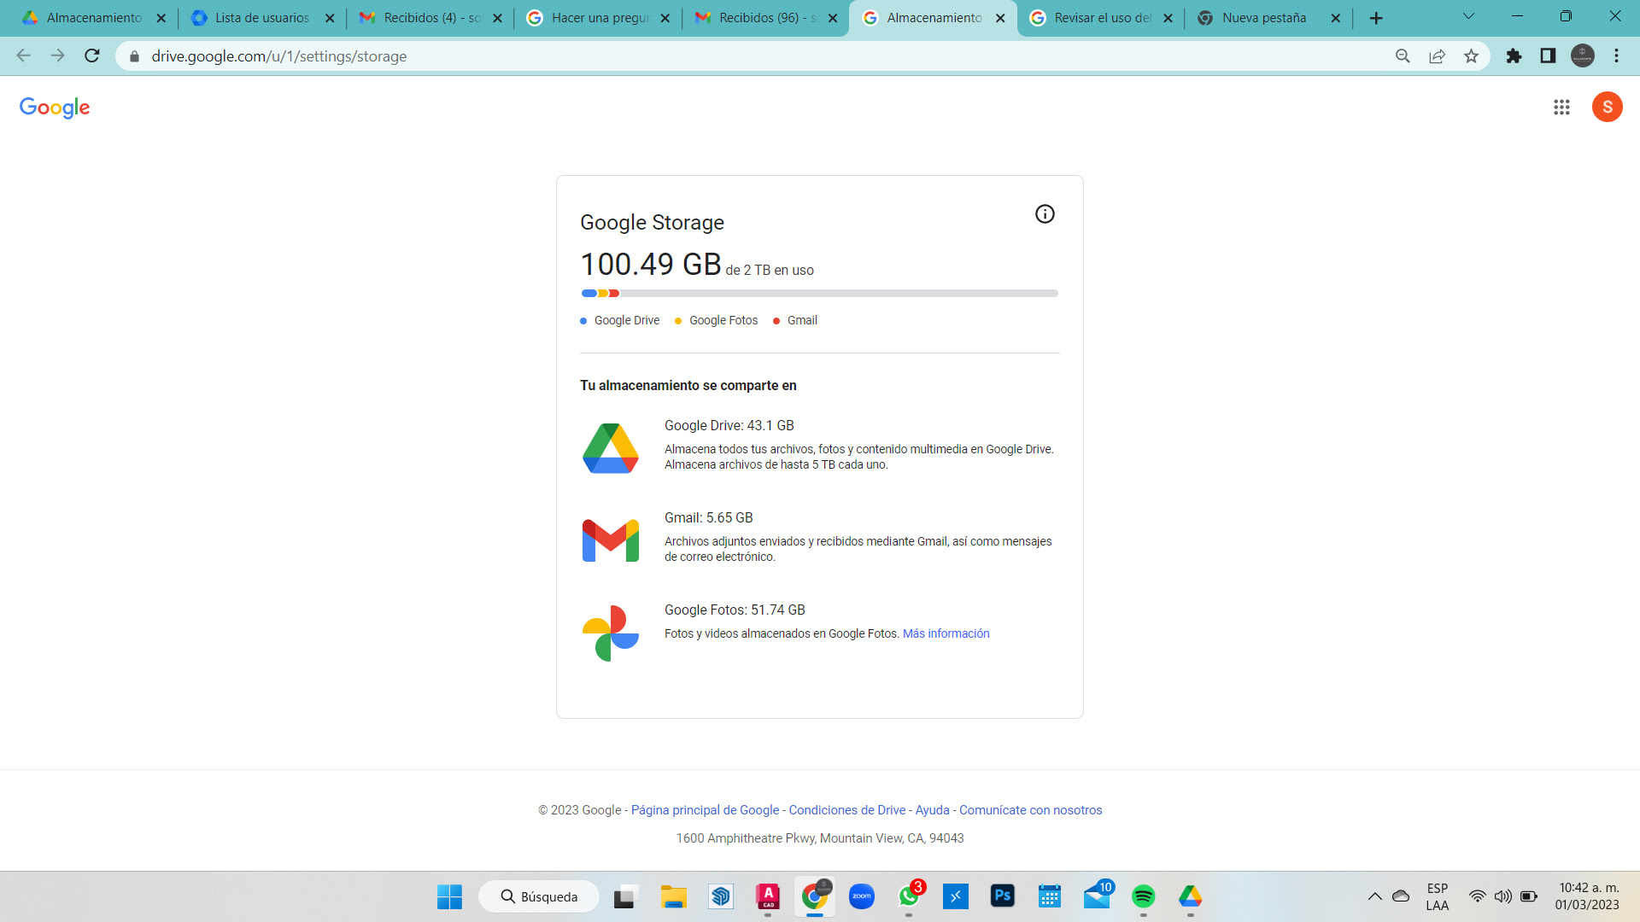The height and width of the screenshot is (922, 1640).
Task: Show hidden system tray icons
Action: [1374, 896]
